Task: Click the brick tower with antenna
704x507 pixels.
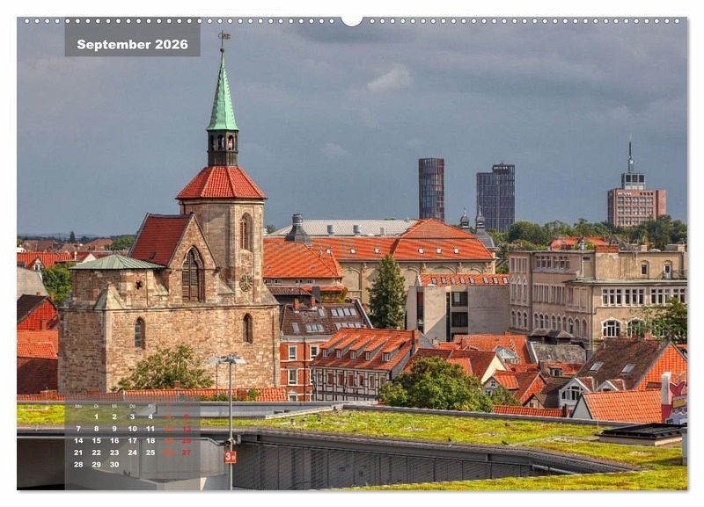Action: [x=635, y=202]
